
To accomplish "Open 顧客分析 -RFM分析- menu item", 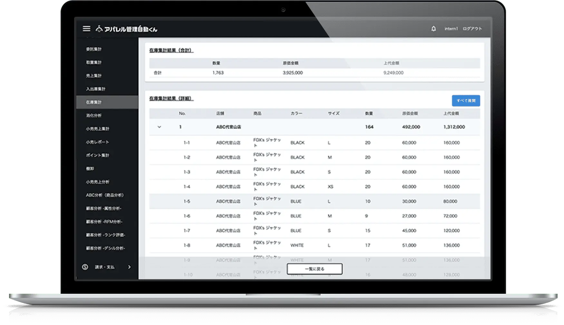I will point(104,221).
